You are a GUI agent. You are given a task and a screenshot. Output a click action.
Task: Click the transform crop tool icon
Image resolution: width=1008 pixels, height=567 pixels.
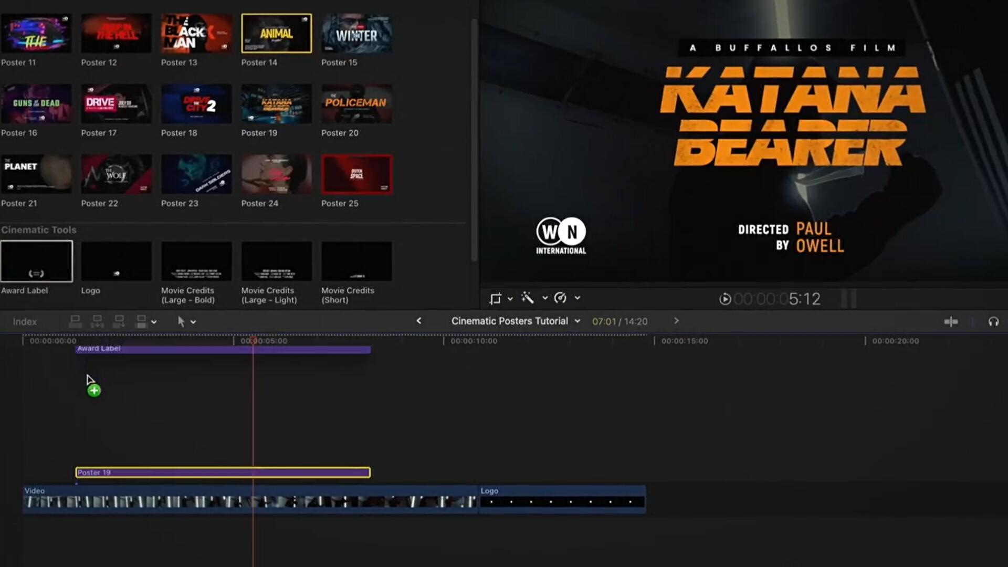point(495,298)
